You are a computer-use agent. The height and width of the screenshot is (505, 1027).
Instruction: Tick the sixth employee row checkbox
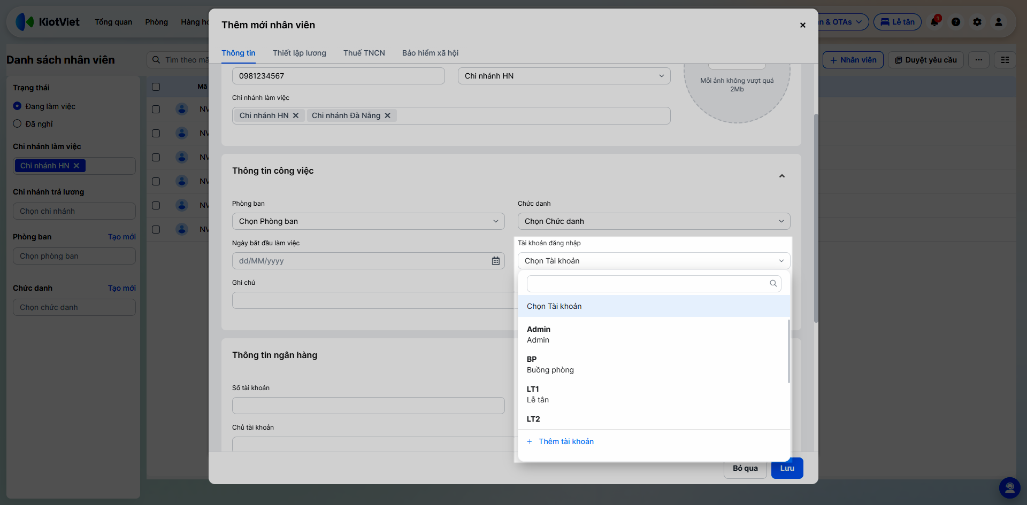[156, 229]
